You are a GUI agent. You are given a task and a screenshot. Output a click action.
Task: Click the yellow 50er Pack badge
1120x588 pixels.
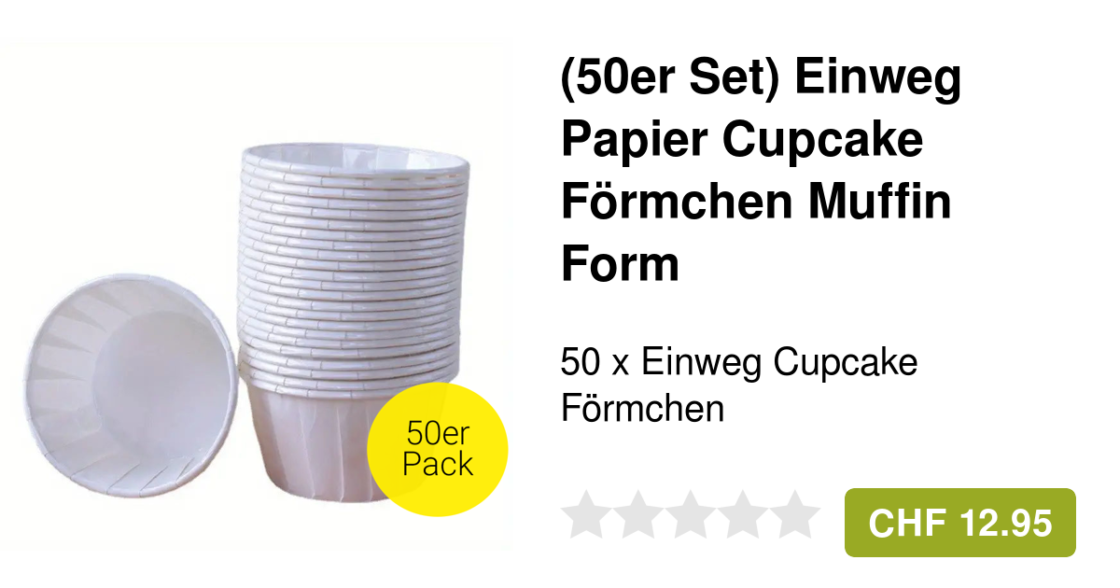438,449
